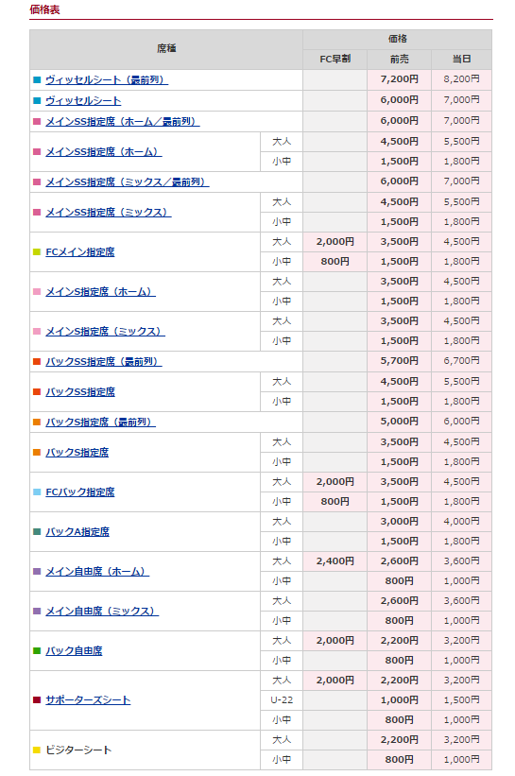The width and height of the screenshot is (515, 776).
Task: Open バックSS指定席（最前列） link
Action: tap(104, 361)
